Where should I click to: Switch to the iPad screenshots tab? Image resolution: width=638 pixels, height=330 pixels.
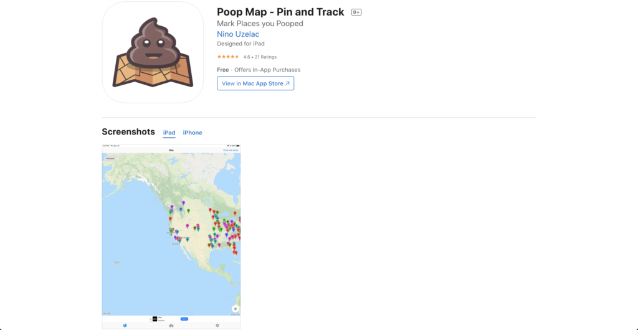pyautogui.click(x=169, y=133)
